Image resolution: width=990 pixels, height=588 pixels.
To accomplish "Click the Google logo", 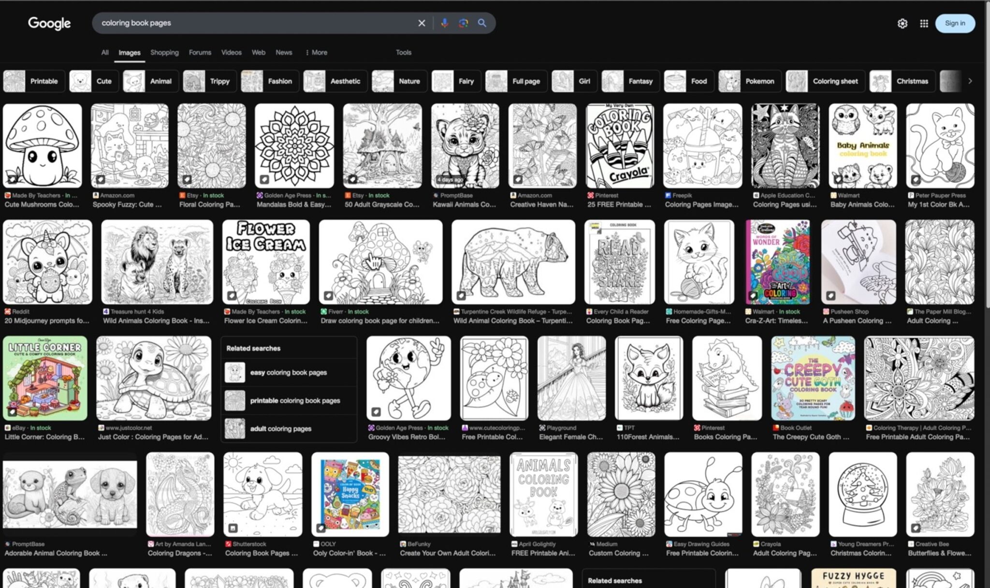I will tap(49, 23).
